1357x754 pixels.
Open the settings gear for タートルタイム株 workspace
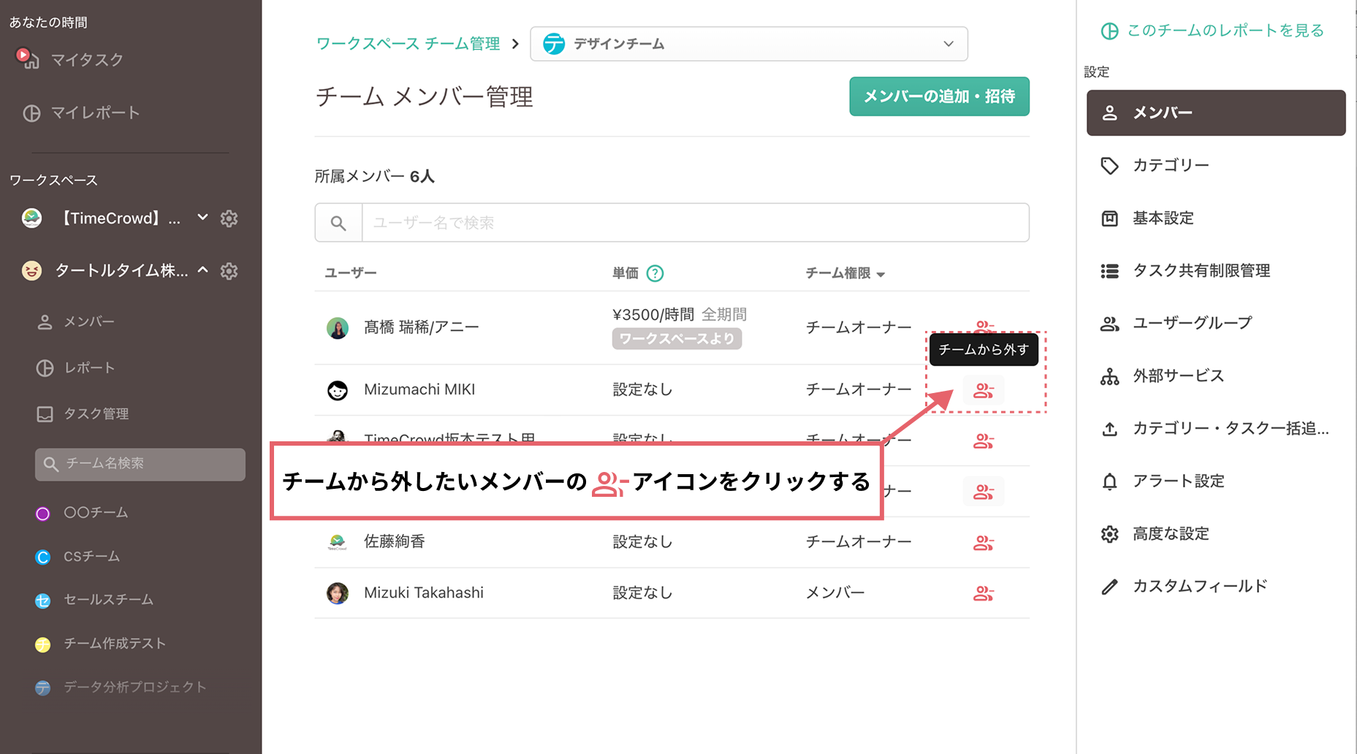229,271
